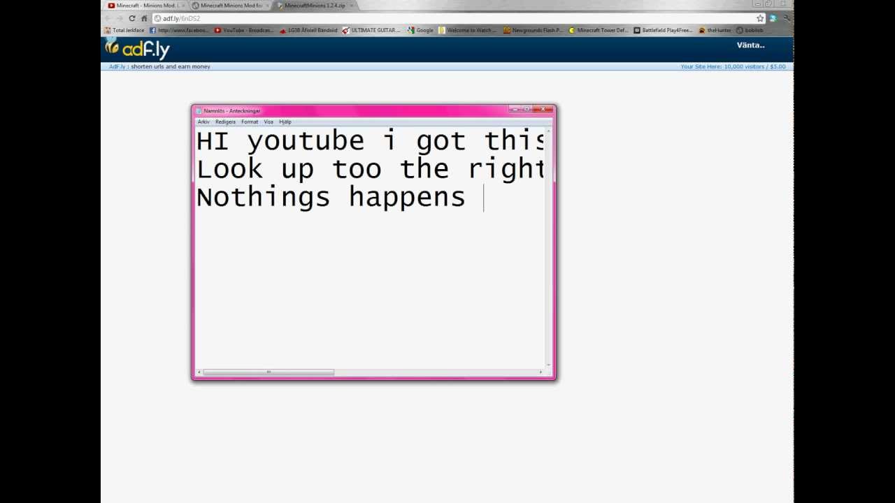Open the Facebook bookmark
The width and height of the screenshot is (895, 503).
click(179, 30)
